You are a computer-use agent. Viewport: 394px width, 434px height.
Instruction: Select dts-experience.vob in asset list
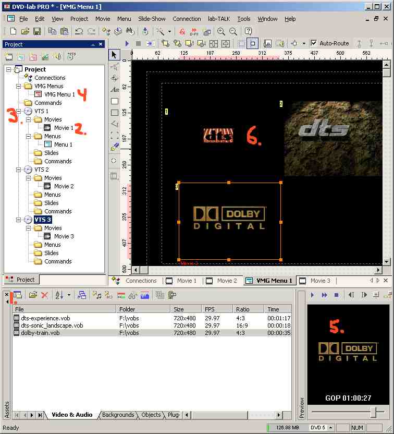[46, 318]
